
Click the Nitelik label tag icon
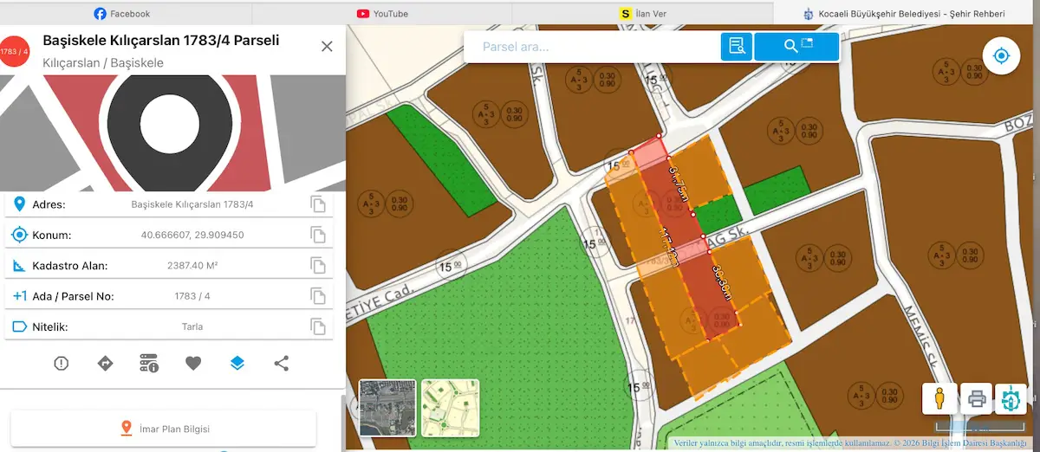click(x=19, y=326)
